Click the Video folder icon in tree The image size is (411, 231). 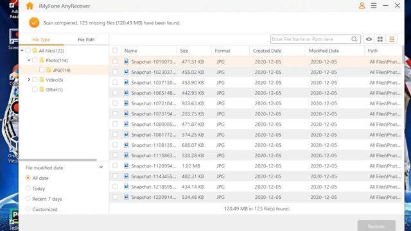[42, 80]
